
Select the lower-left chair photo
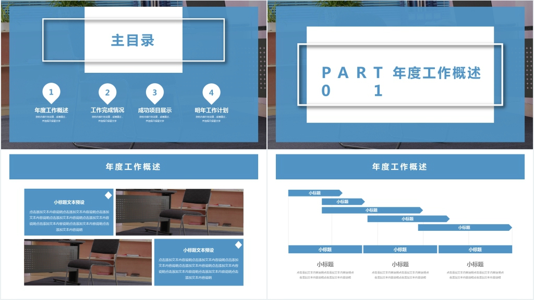pos(88,262)
